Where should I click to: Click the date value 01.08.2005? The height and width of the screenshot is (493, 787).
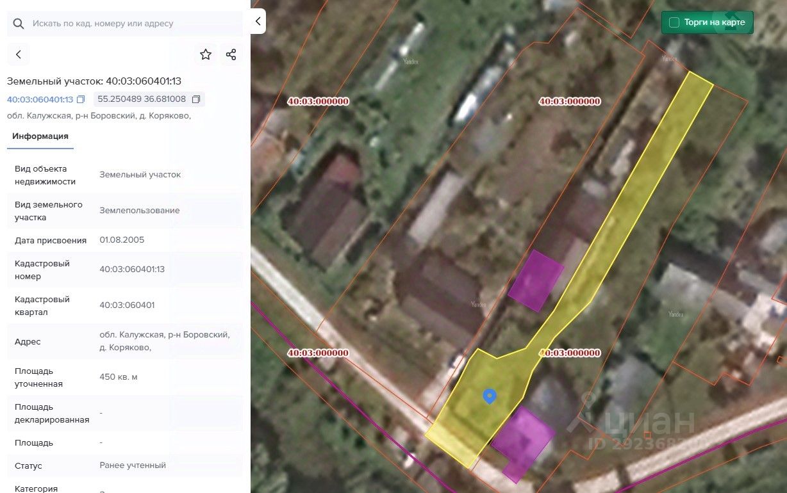[x=122, y=240]
